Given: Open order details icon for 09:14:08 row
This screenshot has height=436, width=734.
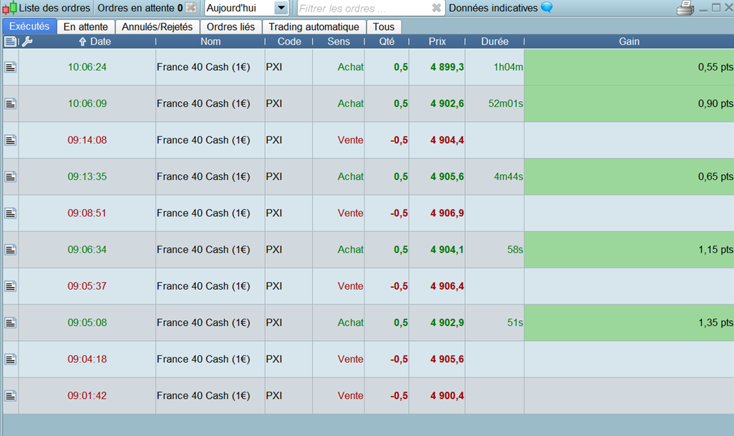Looking at the screenshot, I should coord(10,141).
